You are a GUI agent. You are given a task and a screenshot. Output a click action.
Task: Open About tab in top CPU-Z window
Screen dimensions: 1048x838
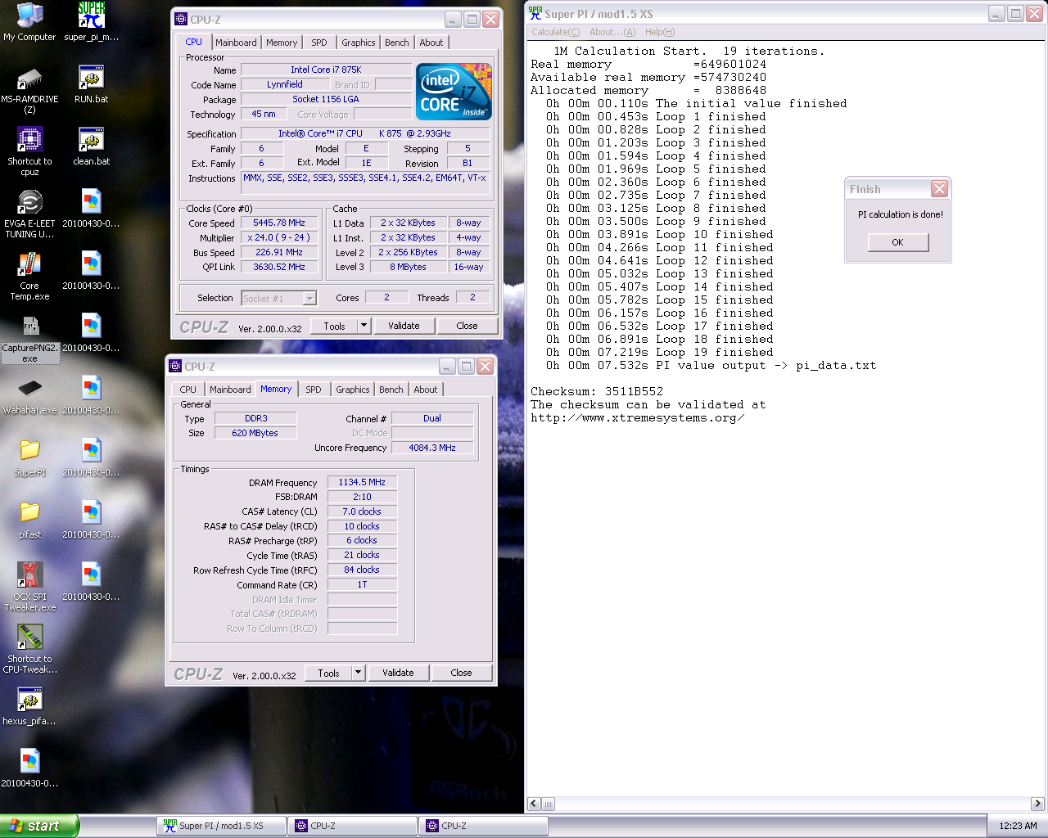pyautogui.click(x=431, y=43)
